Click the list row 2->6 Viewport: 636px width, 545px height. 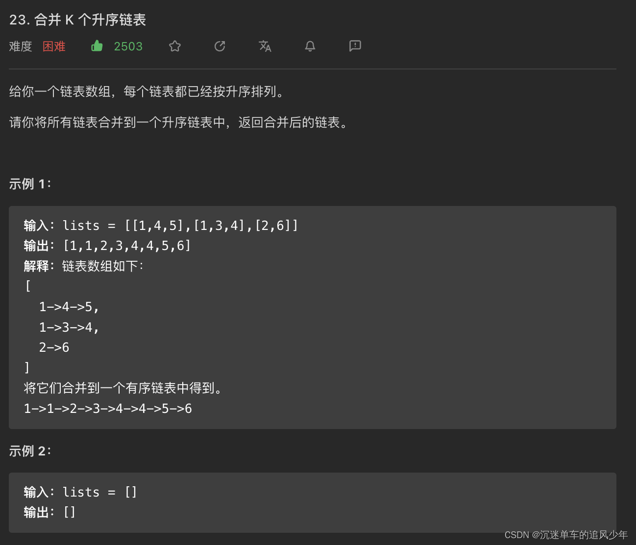tap(54, 347)
